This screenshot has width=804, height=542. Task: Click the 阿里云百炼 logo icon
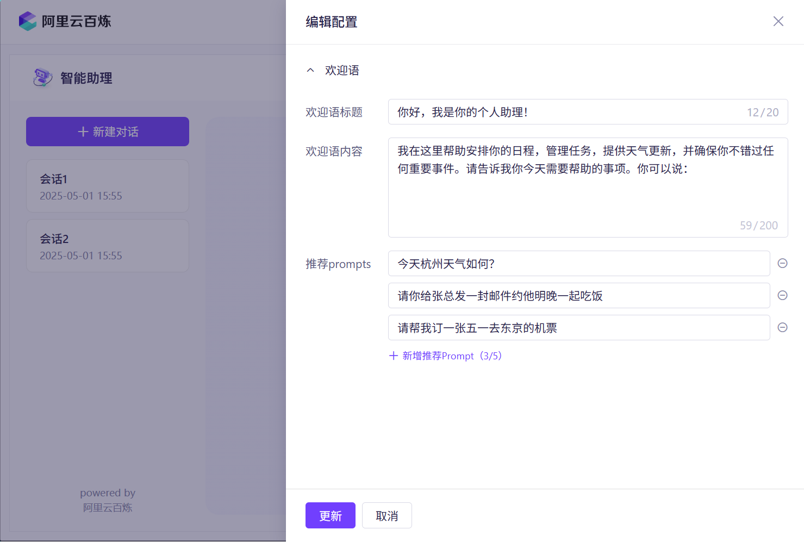[27, 21]
